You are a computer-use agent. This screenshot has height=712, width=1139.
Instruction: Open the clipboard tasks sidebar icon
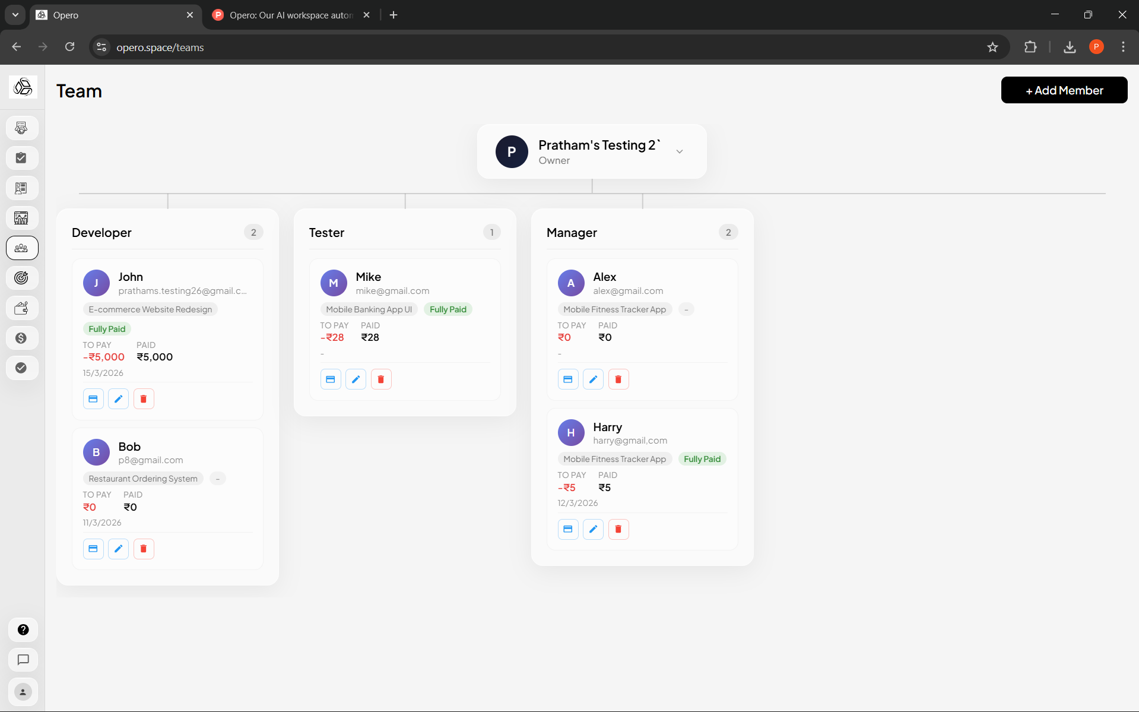(22, 158)
